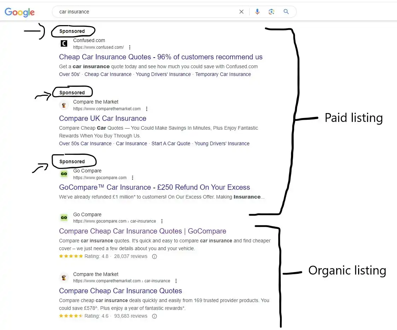Open the Start A Car Quote sitelink

click(x=171, y=143)
